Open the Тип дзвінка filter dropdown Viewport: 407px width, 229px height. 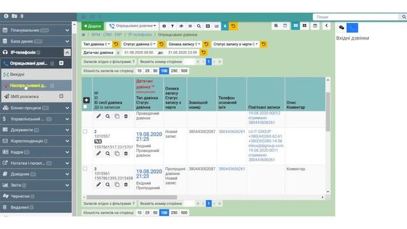(x=97, y=44)
